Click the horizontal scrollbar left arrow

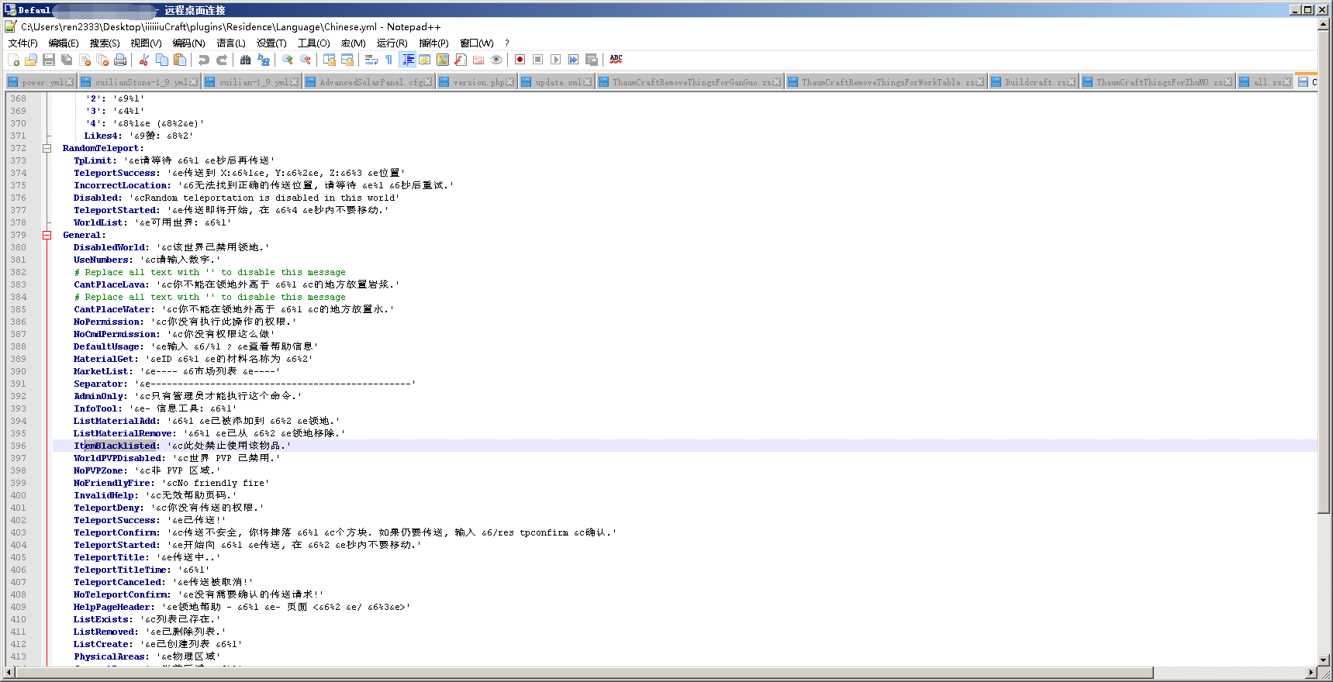(10, 673)
